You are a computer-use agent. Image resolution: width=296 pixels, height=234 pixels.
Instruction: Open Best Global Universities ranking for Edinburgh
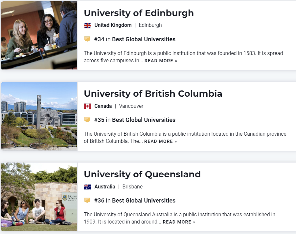(x=144, y=39)
